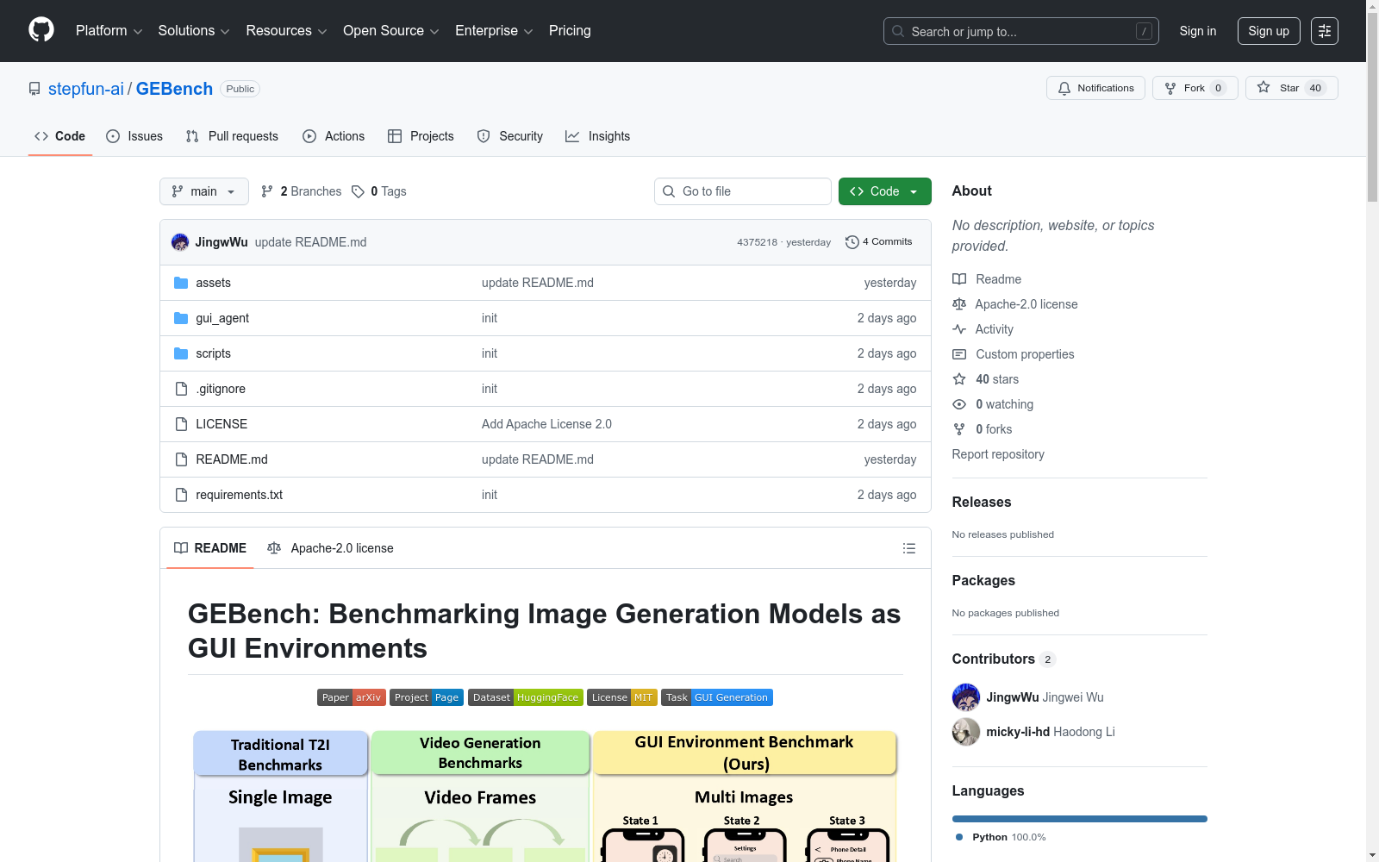Click the commit history clock icon
Screen dimensions: 1379x862
pos(852,242)
